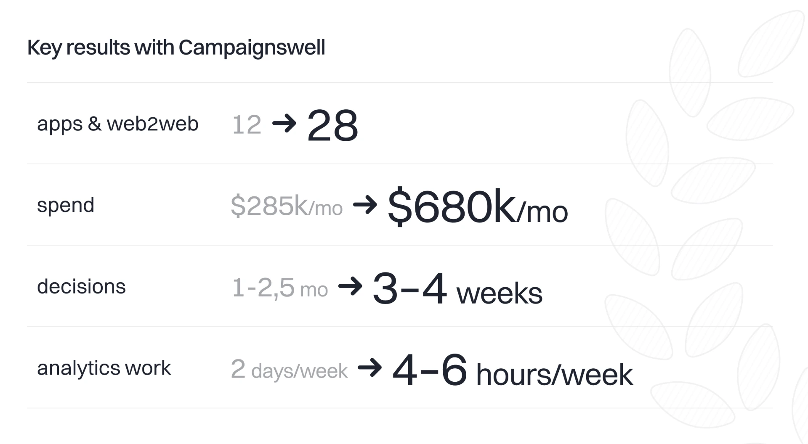Click the large 28 result number
808x444 pixels.
coord(332,125)
